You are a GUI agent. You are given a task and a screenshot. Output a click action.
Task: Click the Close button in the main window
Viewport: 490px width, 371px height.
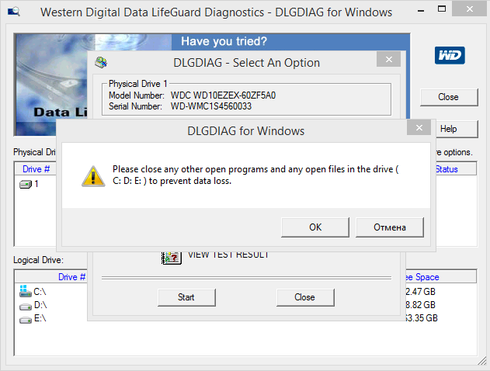[x=449, y=97]
